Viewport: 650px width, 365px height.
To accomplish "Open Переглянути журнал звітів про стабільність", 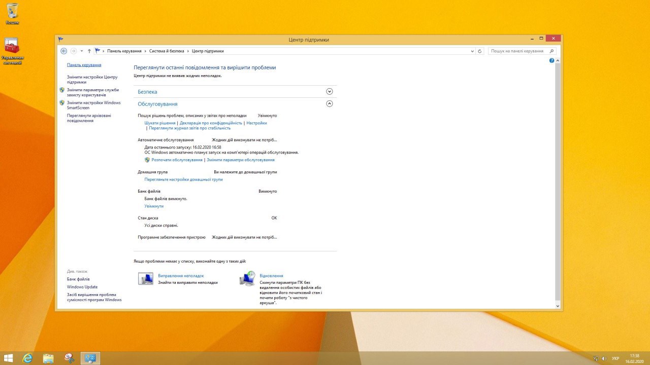I will pos(189,128).
